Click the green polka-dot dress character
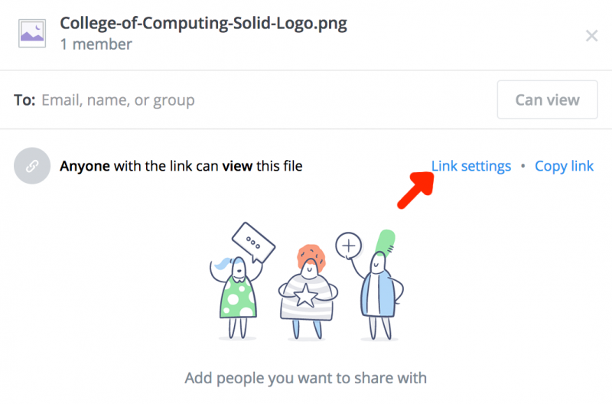 (x=239, y=295)
